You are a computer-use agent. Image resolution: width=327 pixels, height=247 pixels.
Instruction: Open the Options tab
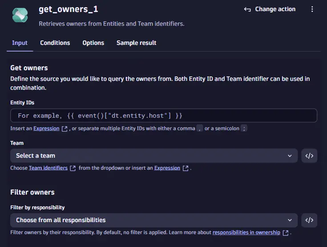[x=93, y=43]
